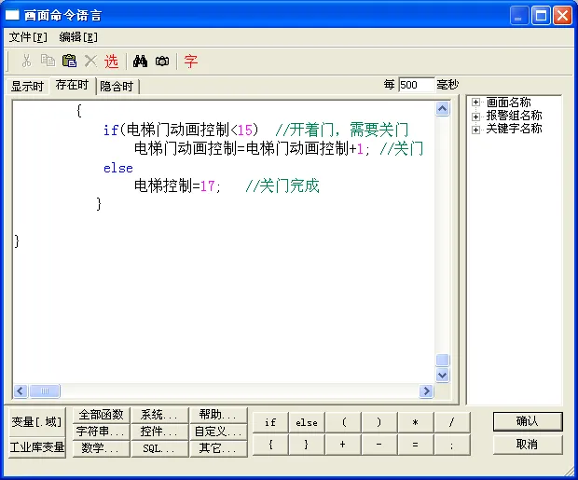The height and width of the screenshot is (480, 578).
Task: Insert the minus - operator
Action: coord(378,445)
